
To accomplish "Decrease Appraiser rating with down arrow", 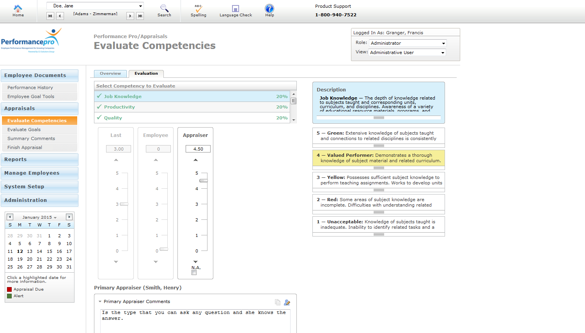I will (196, 262).
